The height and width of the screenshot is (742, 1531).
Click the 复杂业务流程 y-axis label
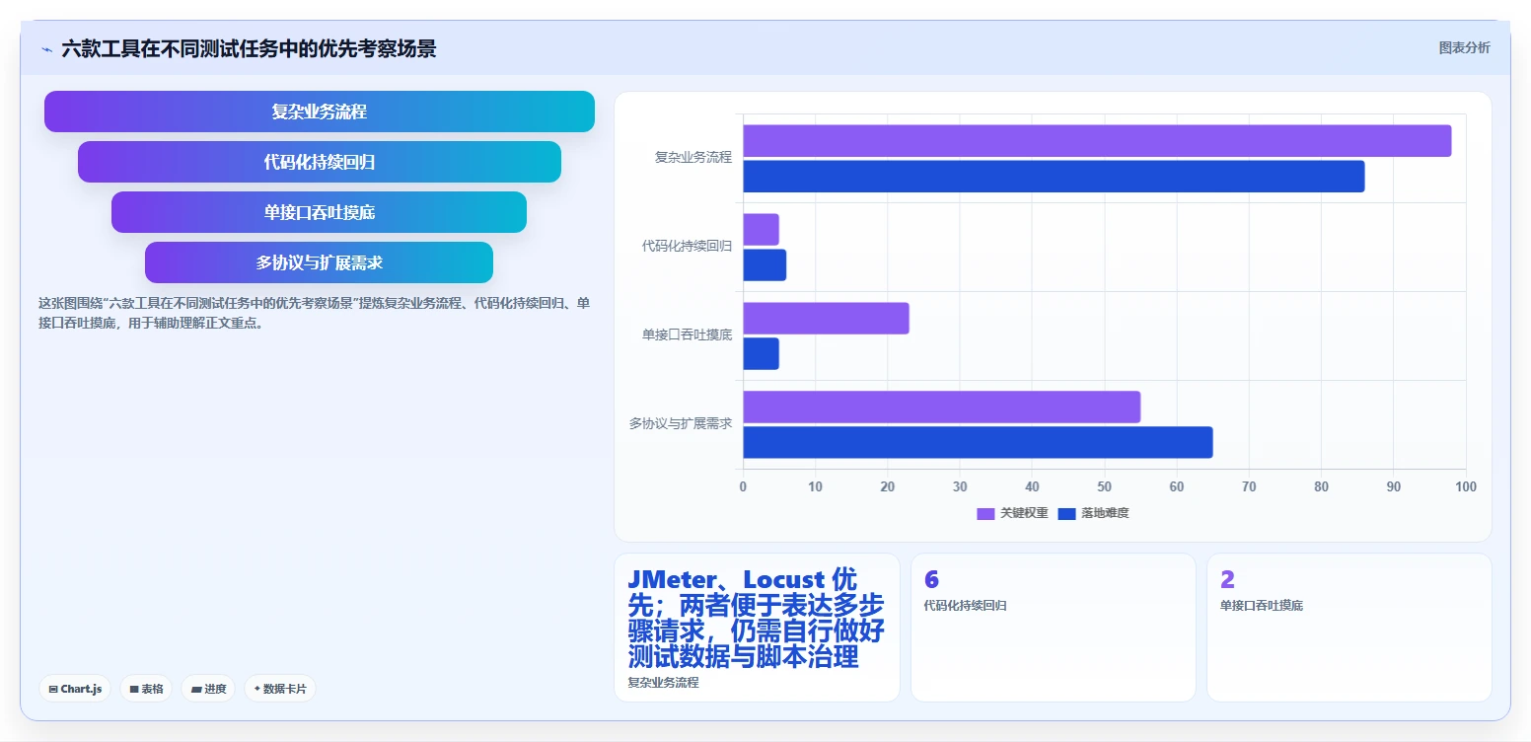coord(693,157)
